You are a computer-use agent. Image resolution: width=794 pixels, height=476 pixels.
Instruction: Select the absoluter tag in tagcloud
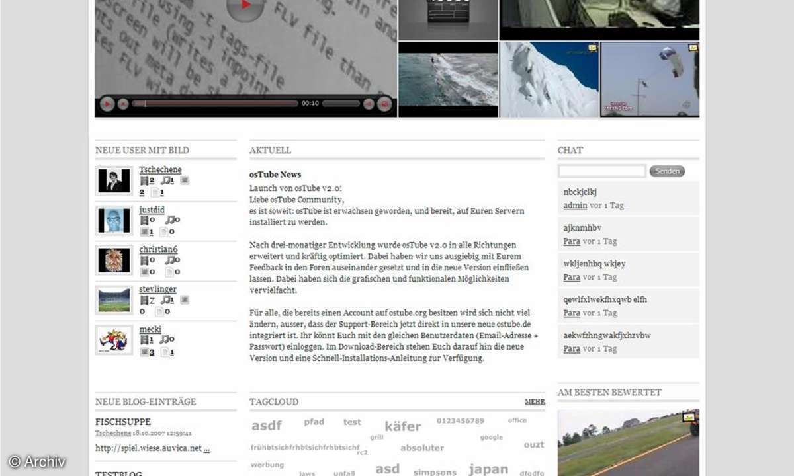point(422,448)
